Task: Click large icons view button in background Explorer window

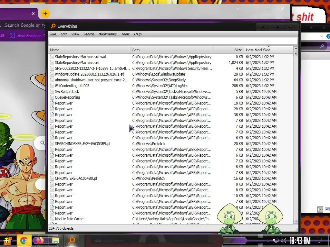Action: point(327,209)
